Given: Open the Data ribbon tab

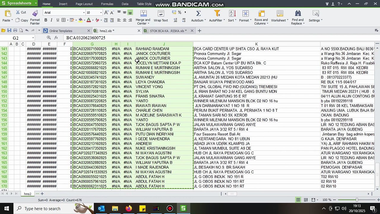Looking at the screenshot, I should 125,4.
